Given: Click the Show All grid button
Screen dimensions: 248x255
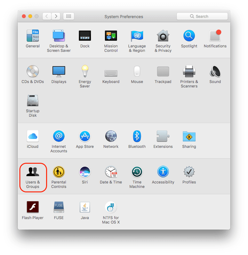Looking at the screenshot, I should coord(68,16).
